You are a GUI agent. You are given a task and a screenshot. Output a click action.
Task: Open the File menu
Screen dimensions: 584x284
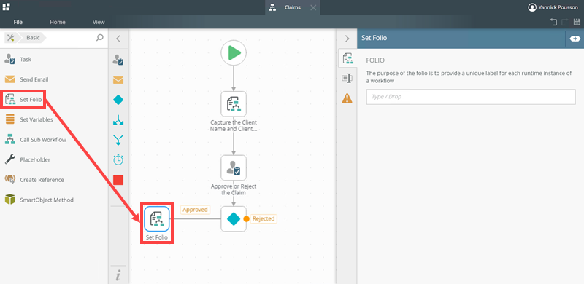pos(18,22)
